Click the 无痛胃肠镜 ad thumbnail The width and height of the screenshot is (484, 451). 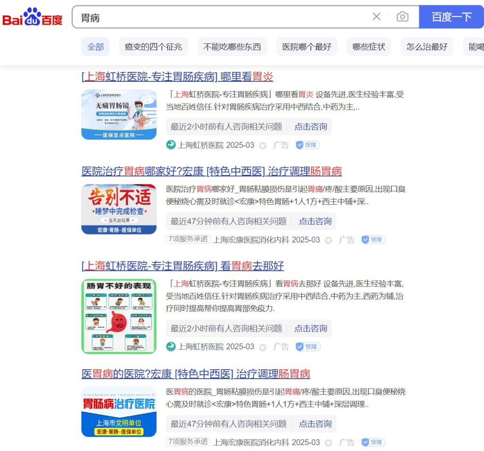click(119, 114)
